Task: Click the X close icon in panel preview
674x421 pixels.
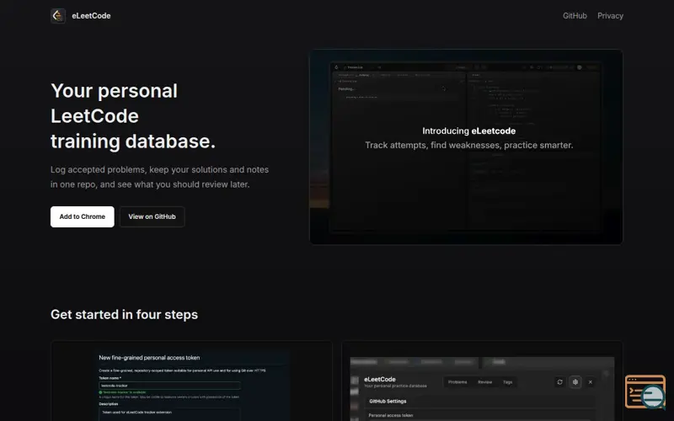Action: pyautogui.click(x=591, y=382)
